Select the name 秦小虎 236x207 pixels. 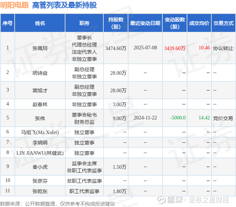pos(40,167)
